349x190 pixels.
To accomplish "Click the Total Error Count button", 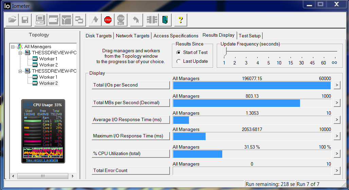I will [131, 171].
